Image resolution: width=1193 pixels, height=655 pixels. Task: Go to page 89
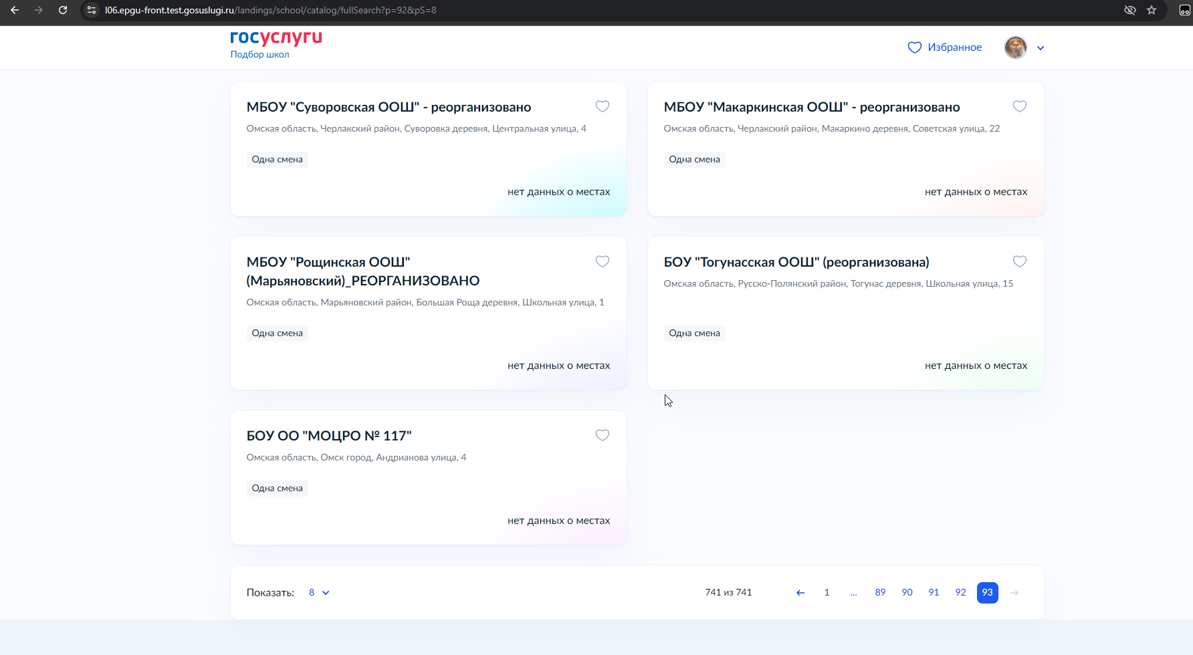click(x=881, y=593)
